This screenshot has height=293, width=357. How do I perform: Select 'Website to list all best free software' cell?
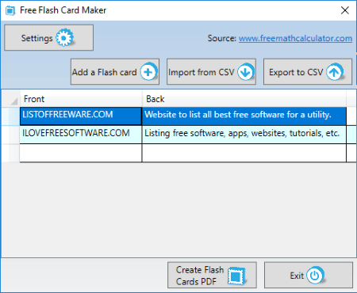(x=244, y=116)
